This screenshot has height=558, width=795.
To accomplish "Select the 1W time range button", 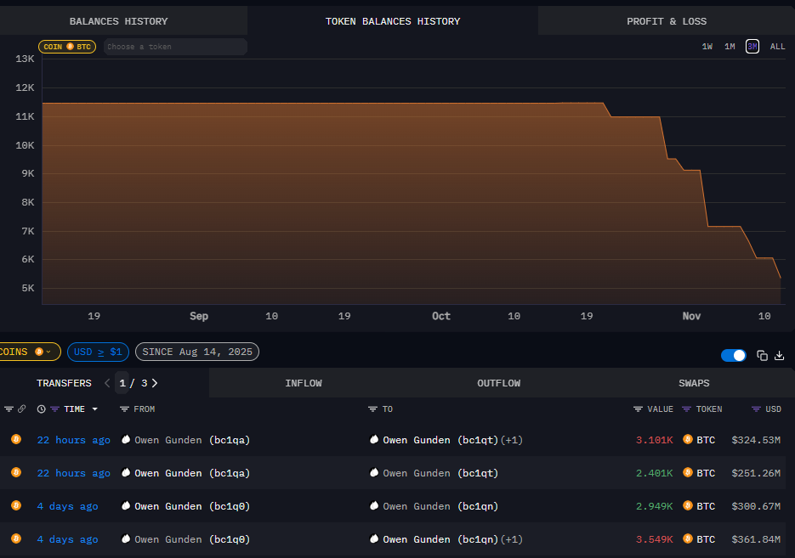I will click(707, 47).
